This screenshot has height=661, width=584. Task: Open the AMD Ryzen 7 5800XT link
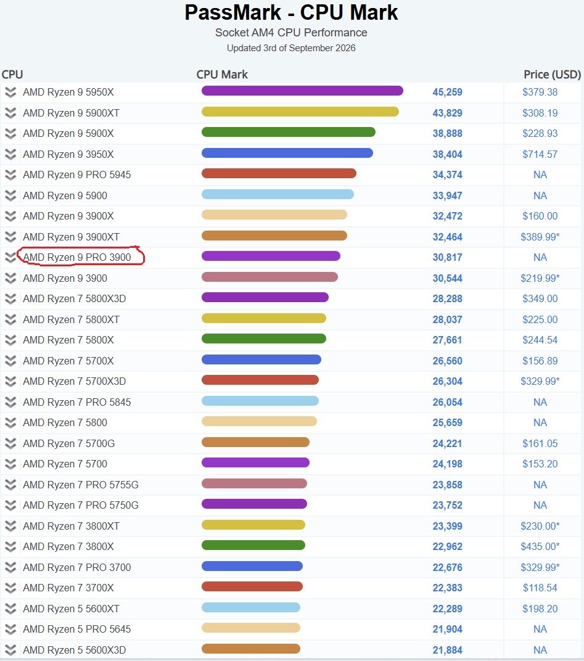click(72, 319)
